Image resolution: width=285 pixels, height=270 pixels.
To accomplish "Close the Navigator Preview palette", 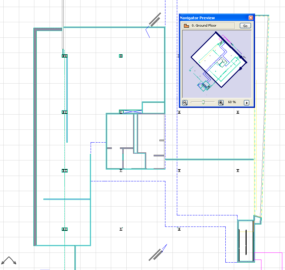I will pyautogui.click(x=251, y=18).
